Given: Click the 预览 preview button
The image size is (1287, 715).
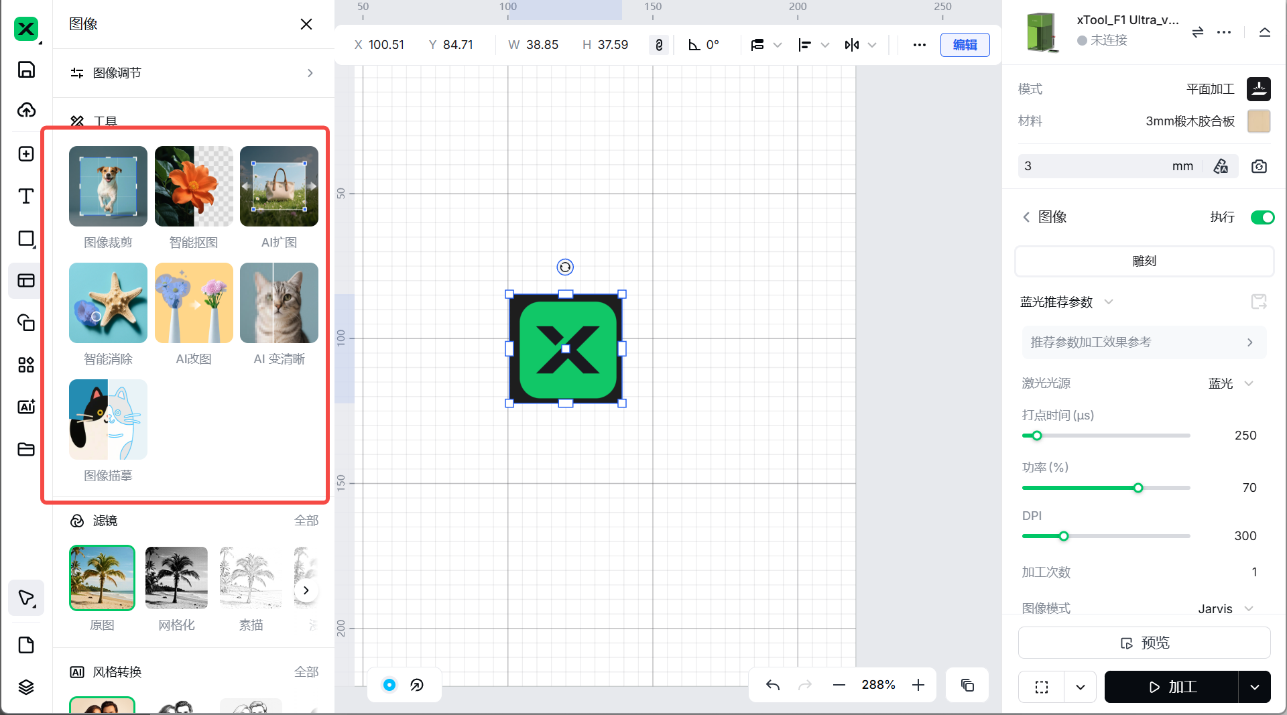Looking at the screenshot, I should click(x=1144, y=643).
